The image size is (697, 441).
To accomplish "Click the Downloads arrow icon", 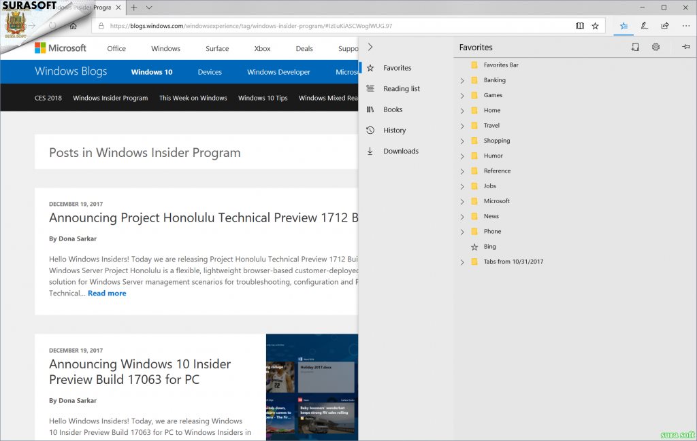I will (x=370, y=151).
